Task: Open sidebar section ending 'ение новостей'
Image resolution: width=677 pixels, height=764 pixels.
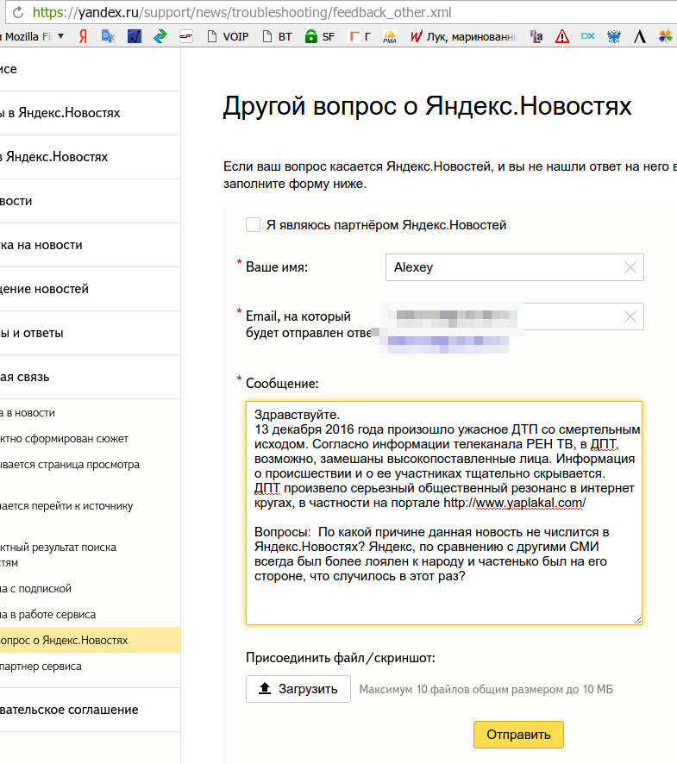Action: click(91, 289)
